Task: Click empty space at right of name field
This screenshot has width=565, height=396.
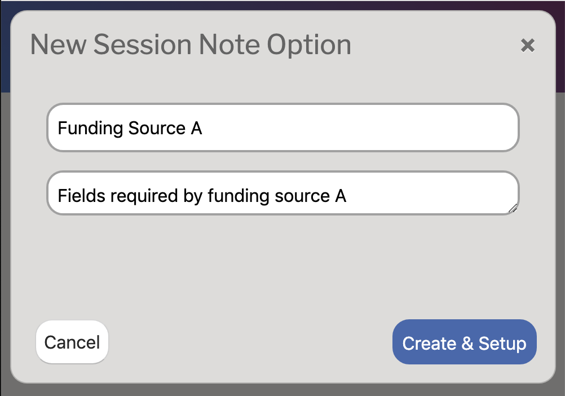Action: [x=360, y=127]
